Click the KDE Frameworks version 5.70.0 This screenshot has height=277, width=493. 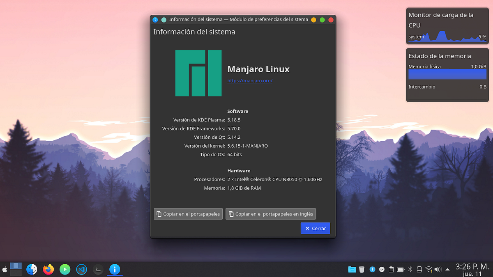point(234,128)
